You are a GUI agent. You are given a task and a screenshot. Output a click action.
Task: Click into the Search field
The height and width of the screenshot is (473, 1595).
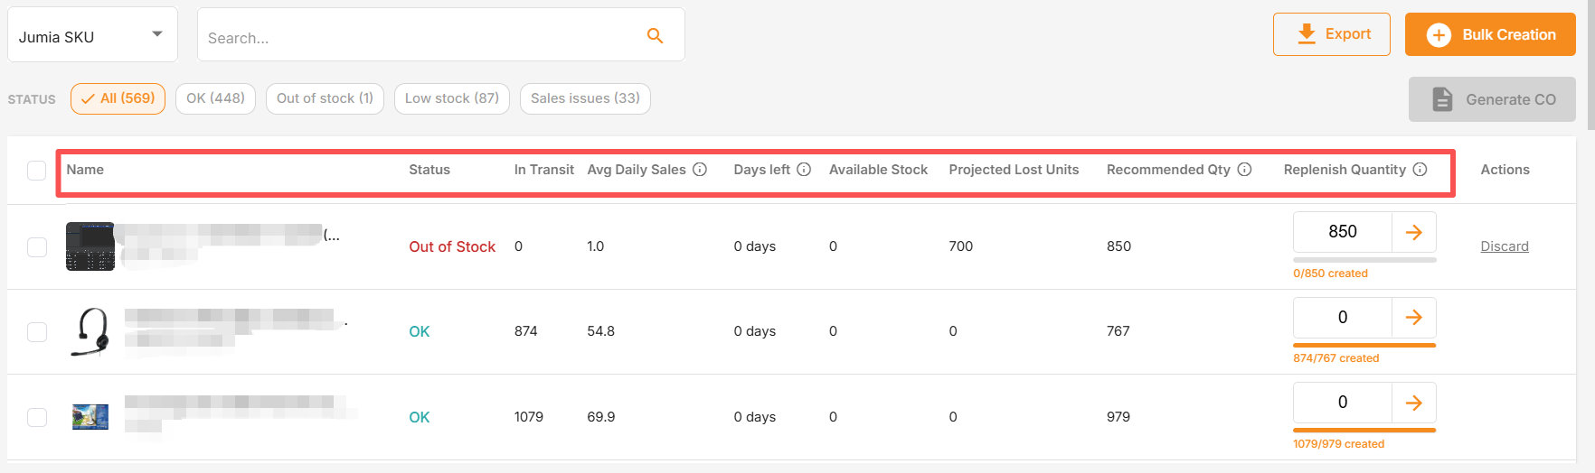pyautogui.click(x=420, y=37)
